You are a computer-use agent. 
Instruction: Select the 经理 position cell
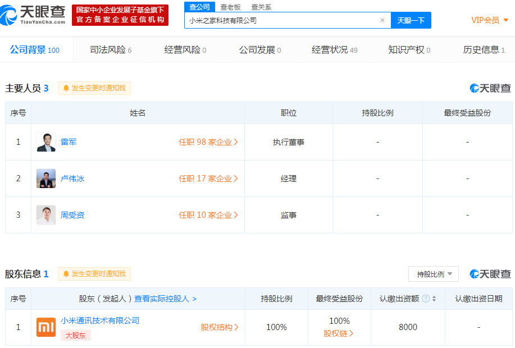point(288,178)
